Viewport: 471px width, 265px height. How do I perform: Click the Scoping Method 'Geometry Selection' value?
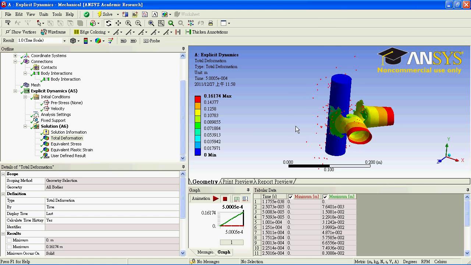coord(112,181)
